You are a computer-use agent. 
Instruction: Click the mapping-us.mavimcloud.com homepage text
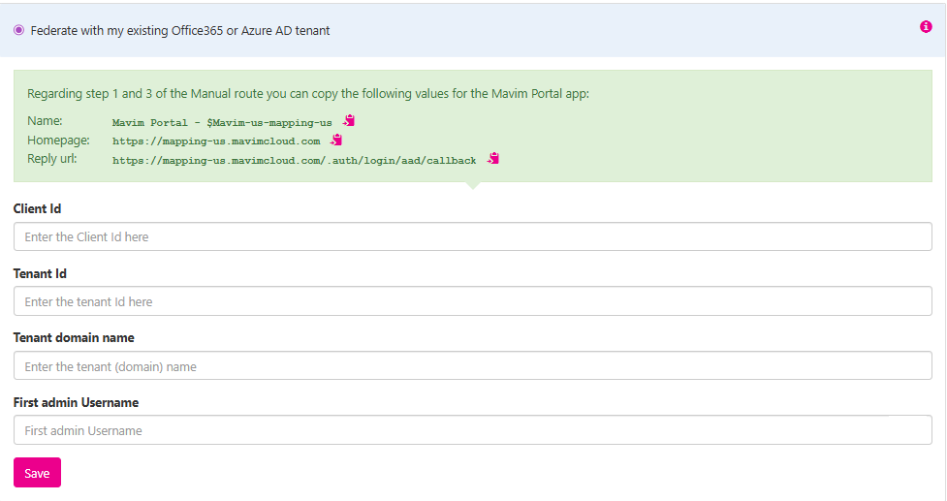[x=216, y=141]
